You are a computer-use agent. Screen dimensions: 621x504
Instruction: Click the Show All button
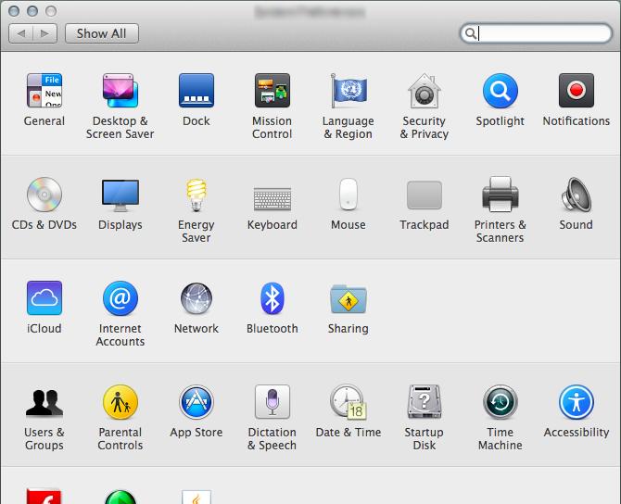point(102,33)
